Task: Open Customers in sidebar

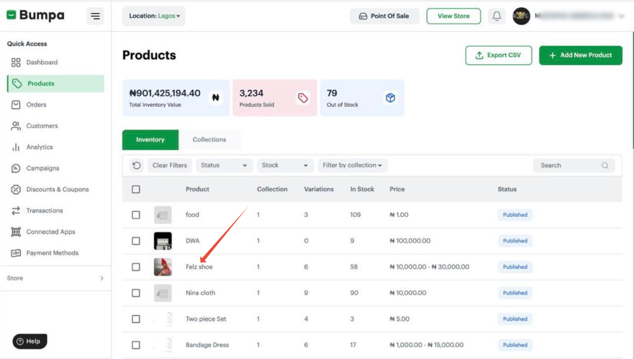Action: click(56, 126)
